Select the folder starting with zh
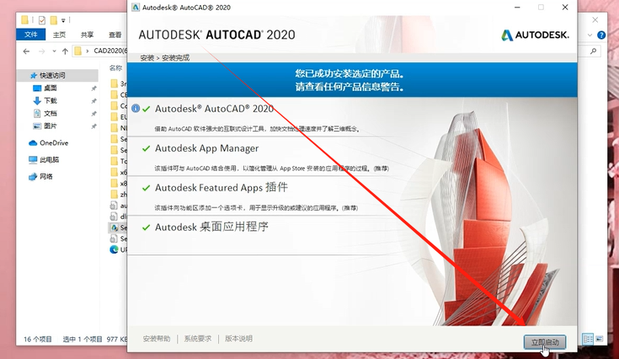 tap(119, 195)
